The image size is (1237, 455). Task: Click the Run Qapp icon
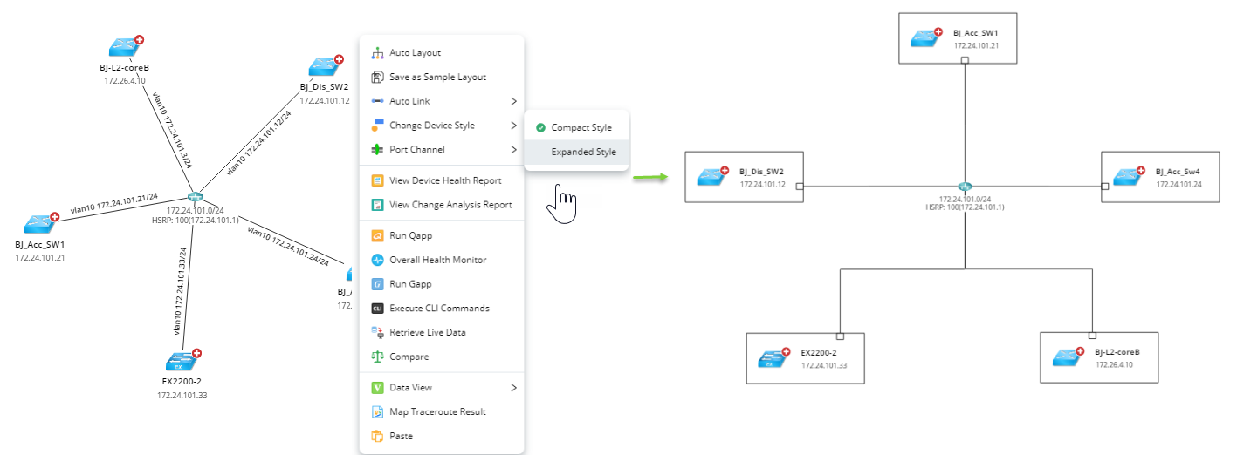tap(378, 236)
